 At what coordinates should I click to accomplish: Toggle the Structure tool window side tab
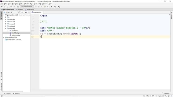pos(1,76)
